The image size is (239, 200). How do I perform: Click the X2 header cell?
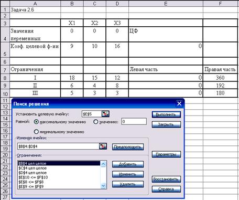[x=94, y=23]
